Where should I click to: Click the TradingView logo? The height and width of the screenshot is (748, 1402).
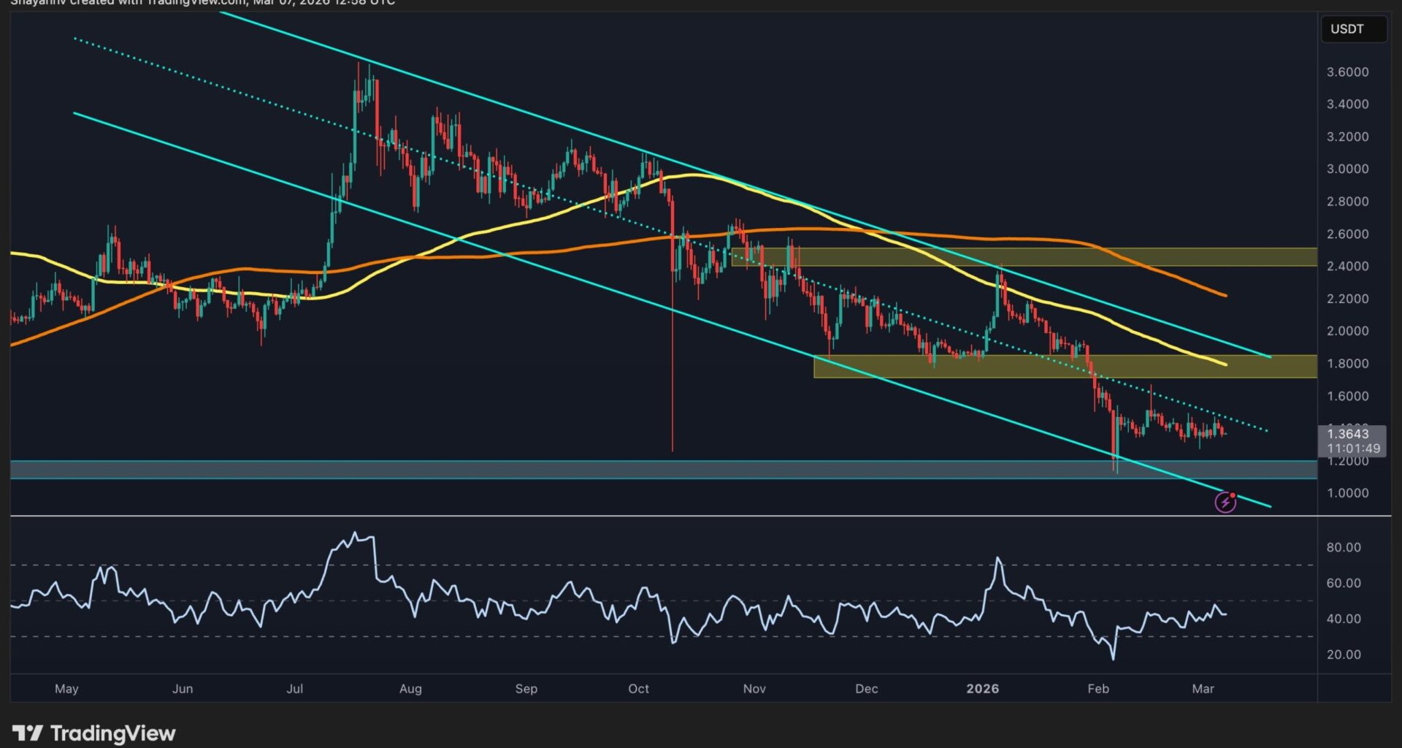[94, 733]
